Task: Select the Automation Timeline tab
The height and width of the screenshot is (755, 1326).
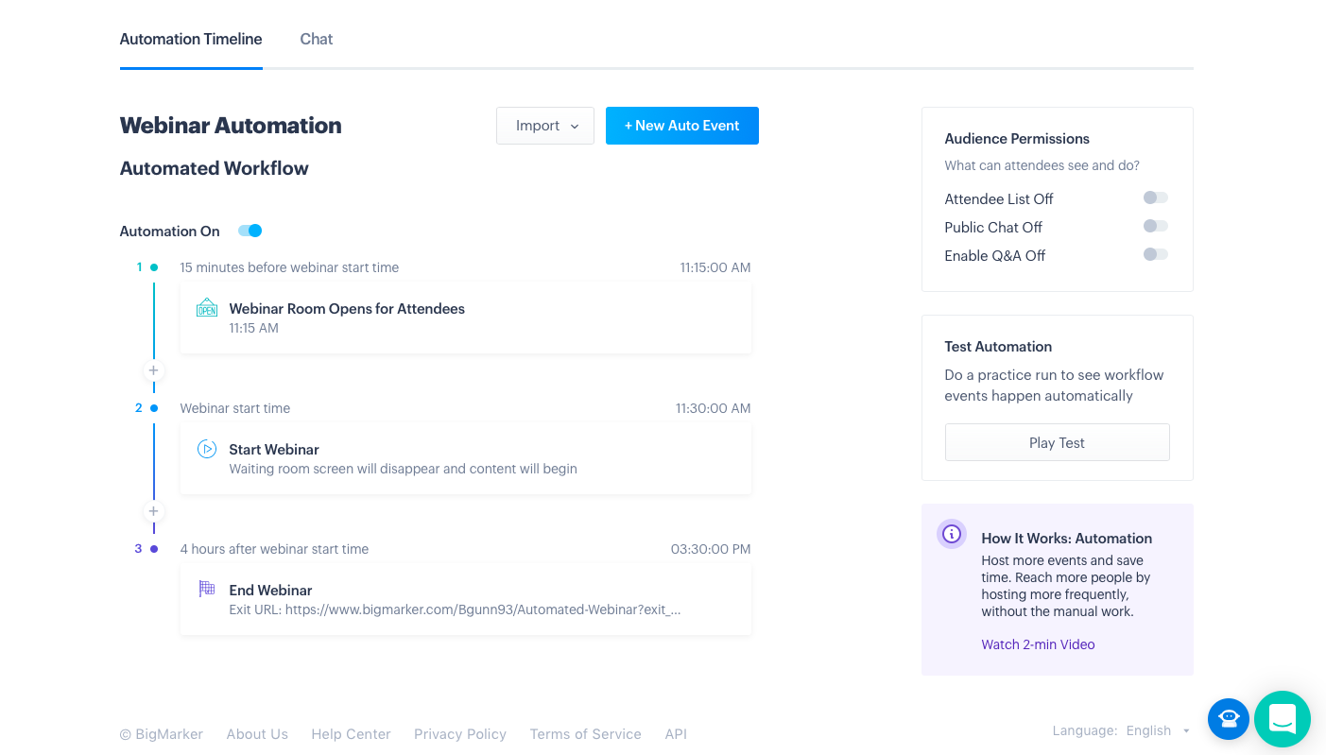Action: (191, 39)
